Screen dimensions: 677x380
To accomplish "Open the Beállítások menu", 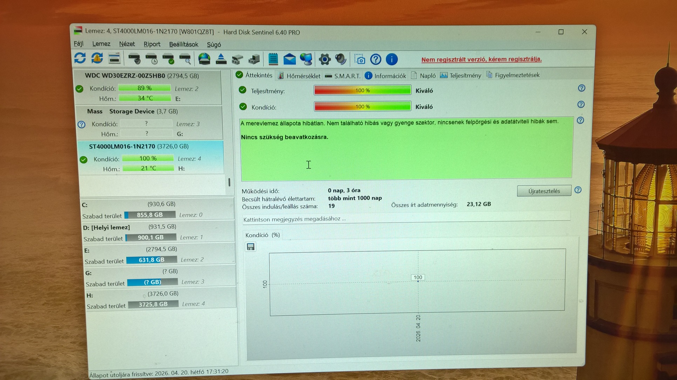I will (183, 44).
